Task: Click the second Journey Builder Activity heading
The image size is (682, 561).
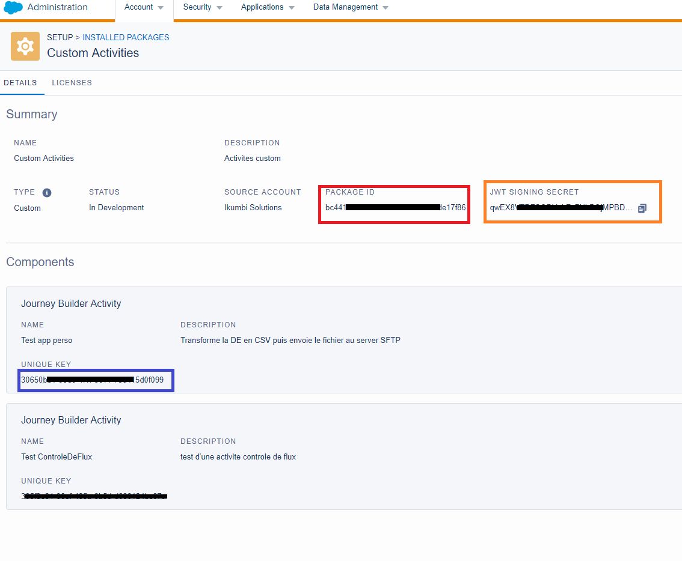Action: [x=72, y=420]
